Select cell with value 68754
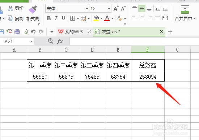 coord(118,76)
